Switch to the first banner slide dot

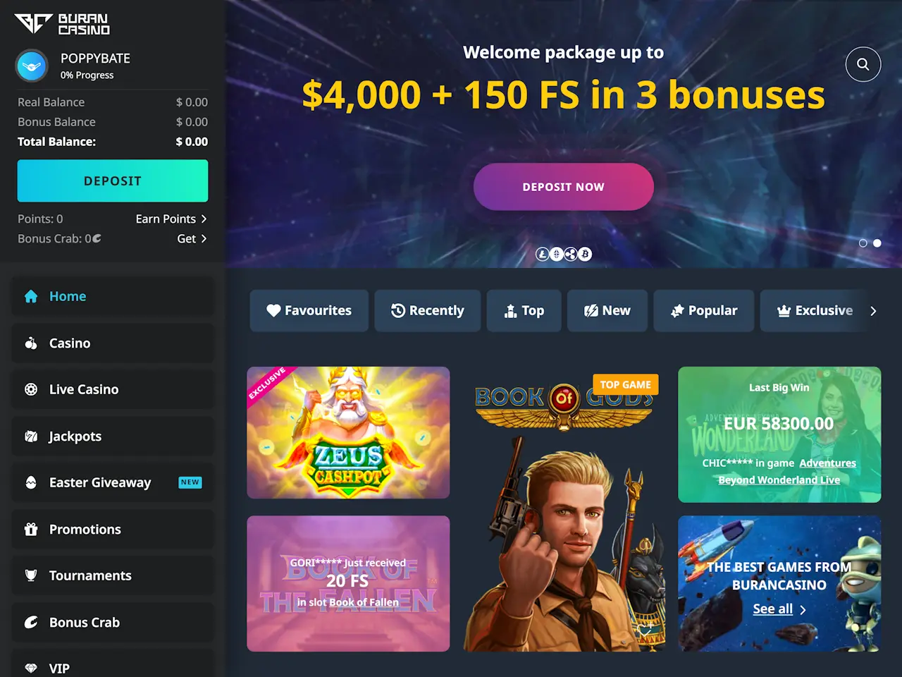point(863,243)
